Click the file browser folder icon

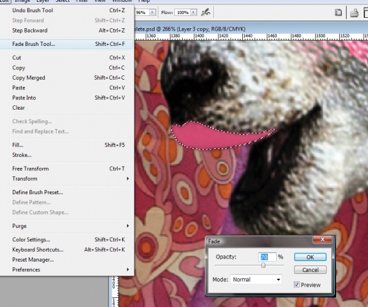[355, 13]
